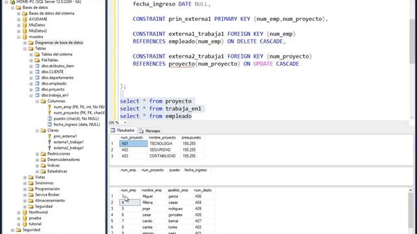
Task: Click the prueba database icon
Action: pyautogui.click(x=25, y=218)
